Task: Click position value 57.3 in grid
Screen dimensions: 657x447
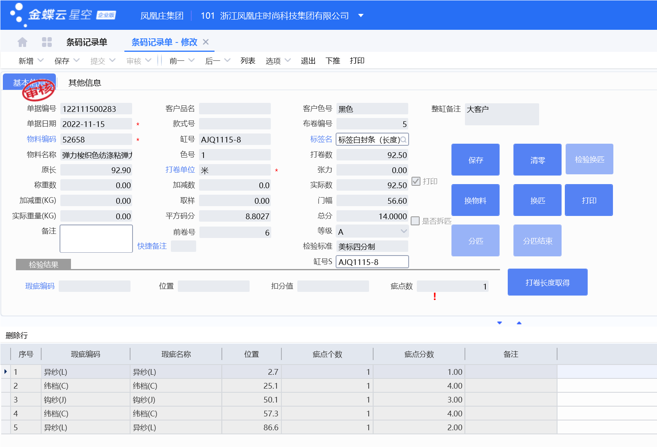Action: [252, 414]
